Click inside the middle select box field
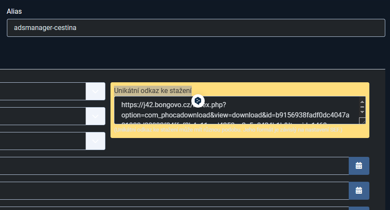The height and width of the screenshot is (210, 390). 43,116
